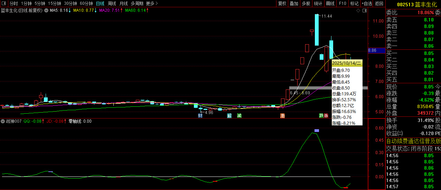The width and height of the screenshot is (441, 190).
Task: Expand the 战神007 indicator panel triangle
Action: click(x=2, y=121)
